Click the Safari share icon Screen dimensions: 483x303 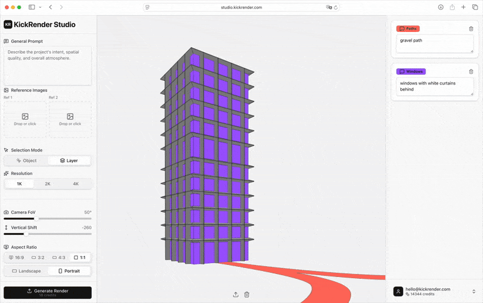pyautogui.click(x=452, y=7)
